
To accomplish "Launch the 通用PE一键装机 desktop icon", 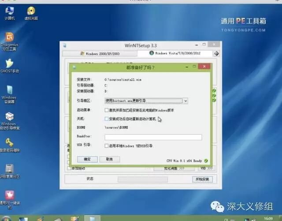I will pos(10,199).
